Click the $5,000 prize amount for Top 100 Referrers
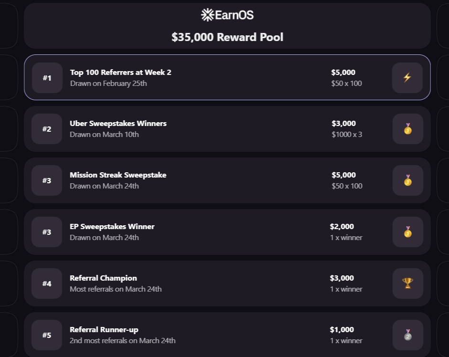This screenshot has width=449, height=357. [x=343, y=73]
